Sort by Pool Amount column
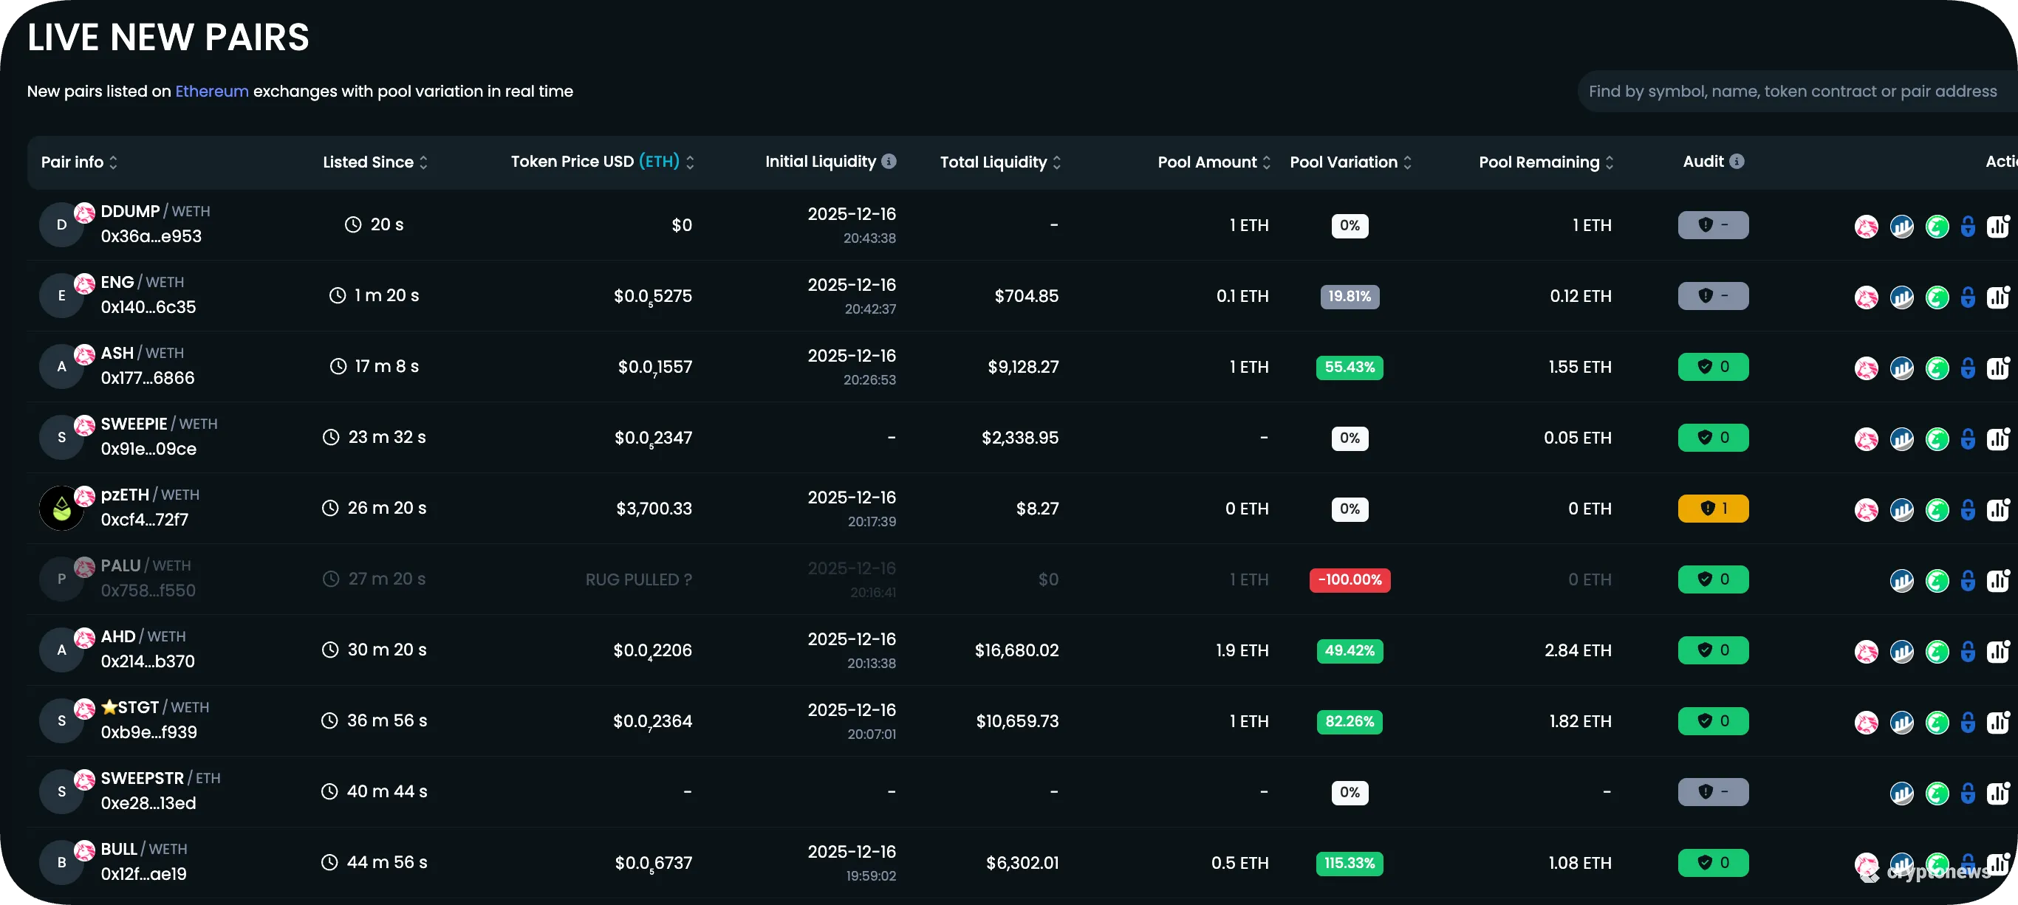Viewport: 2018px width, 905px height. pos(1214,162)
